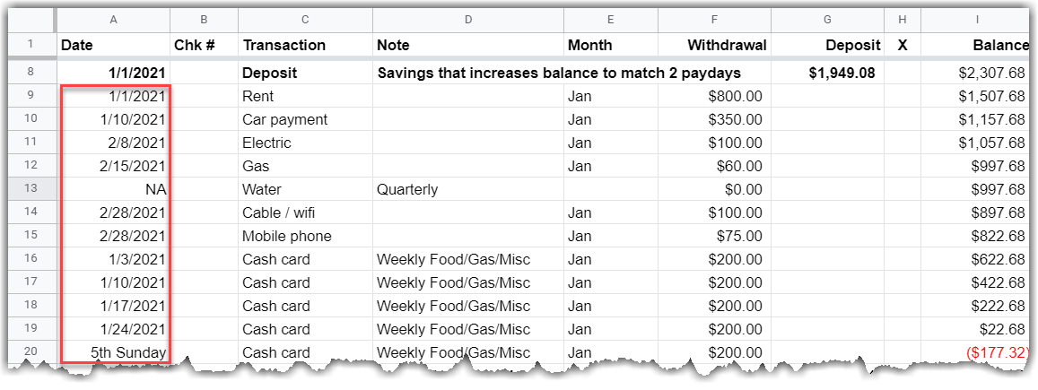Click row 20 header number
Screen dimensions: 1038x390
coord(31,352)
